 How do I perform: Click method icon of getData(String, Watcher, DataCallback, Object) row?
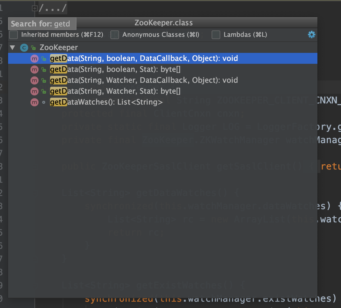click(35, 80)
